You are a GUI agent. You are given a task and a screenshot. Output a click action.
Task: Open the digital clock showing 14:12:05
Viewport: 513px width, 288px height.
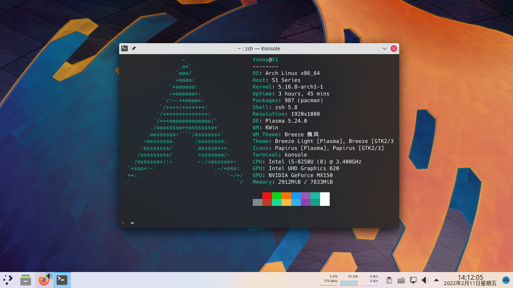click(x=470, y=277)
